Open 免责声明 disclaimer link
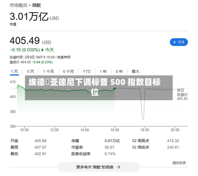The width and height of the screenshot is (198, 176). tap(64, 57)
